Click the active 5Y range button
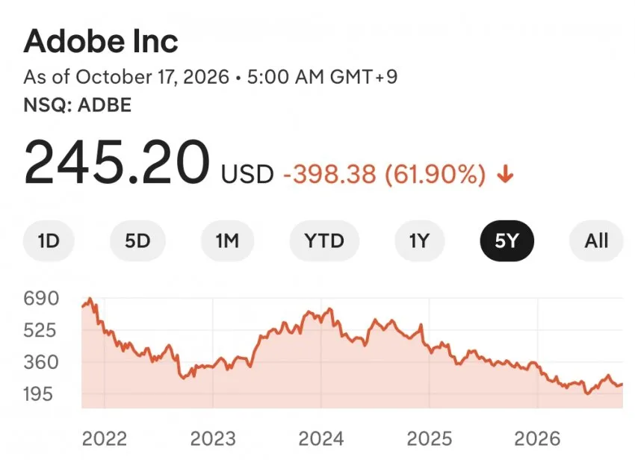This screenshot has height=460, width=635. (507, 241)
